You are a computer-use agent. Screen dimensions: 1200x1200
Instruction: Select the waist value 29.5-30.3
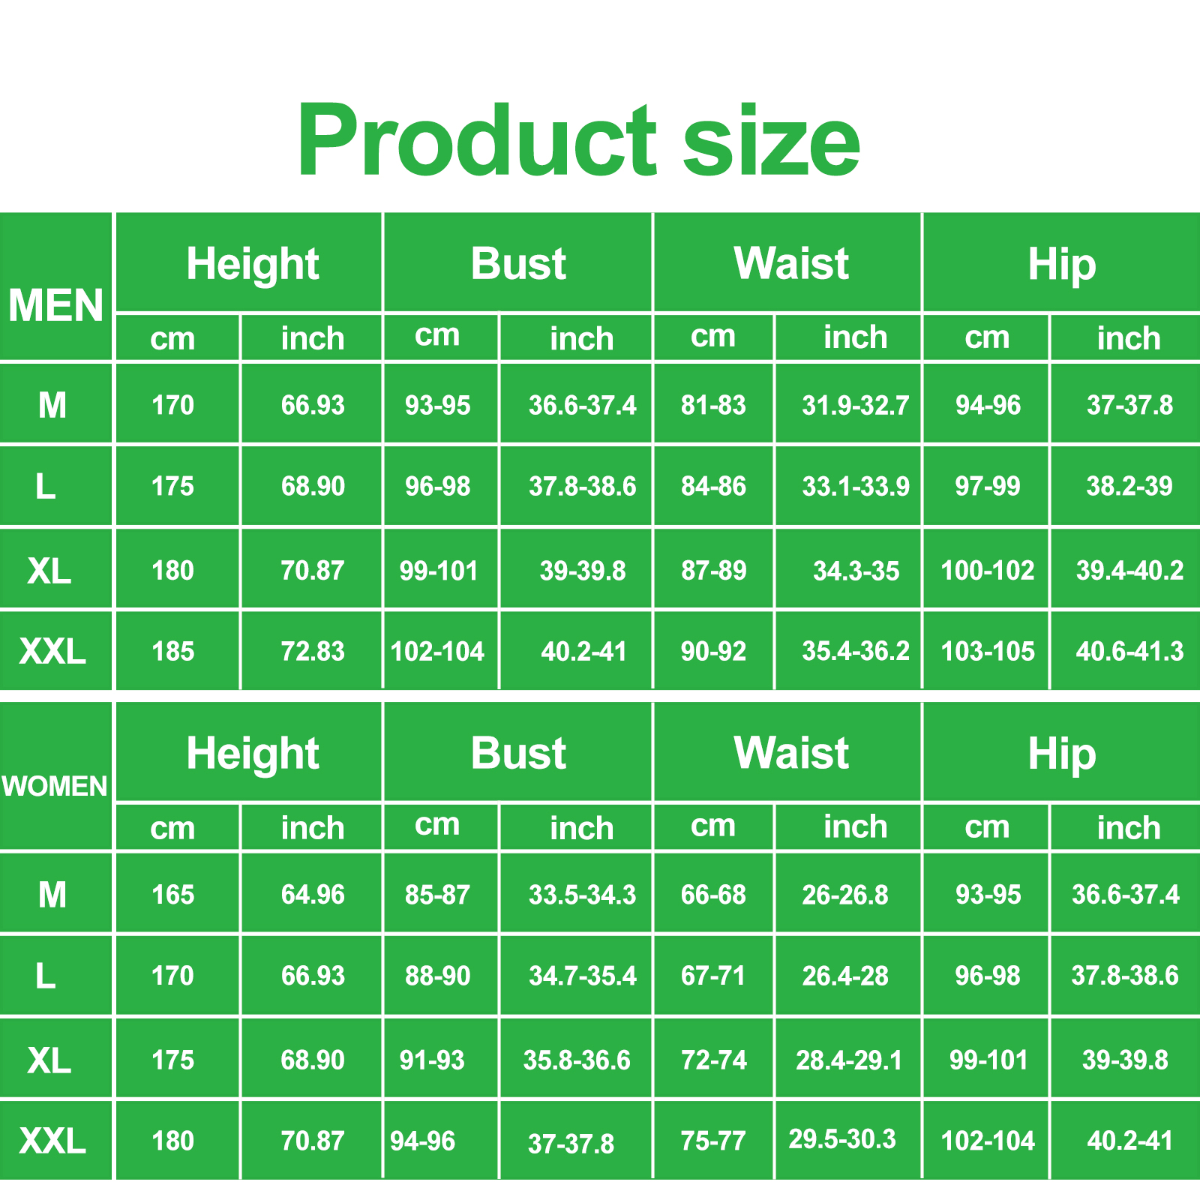pos(842,1139)
